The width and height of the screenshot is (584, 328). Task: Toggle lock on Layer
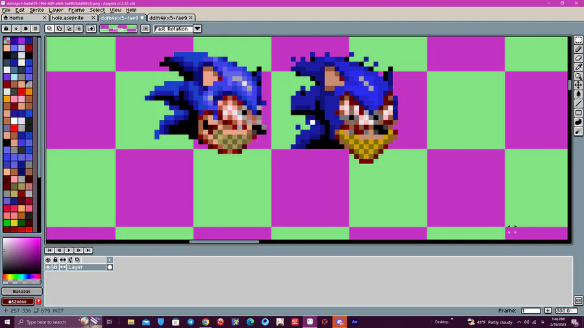click(x=55, y=267)
